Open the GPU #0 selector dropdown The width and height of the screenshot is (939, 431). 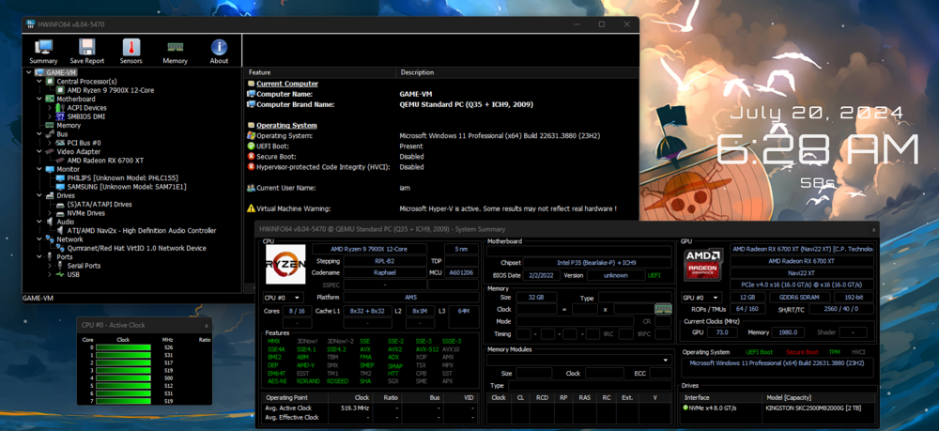pos(701,298)
